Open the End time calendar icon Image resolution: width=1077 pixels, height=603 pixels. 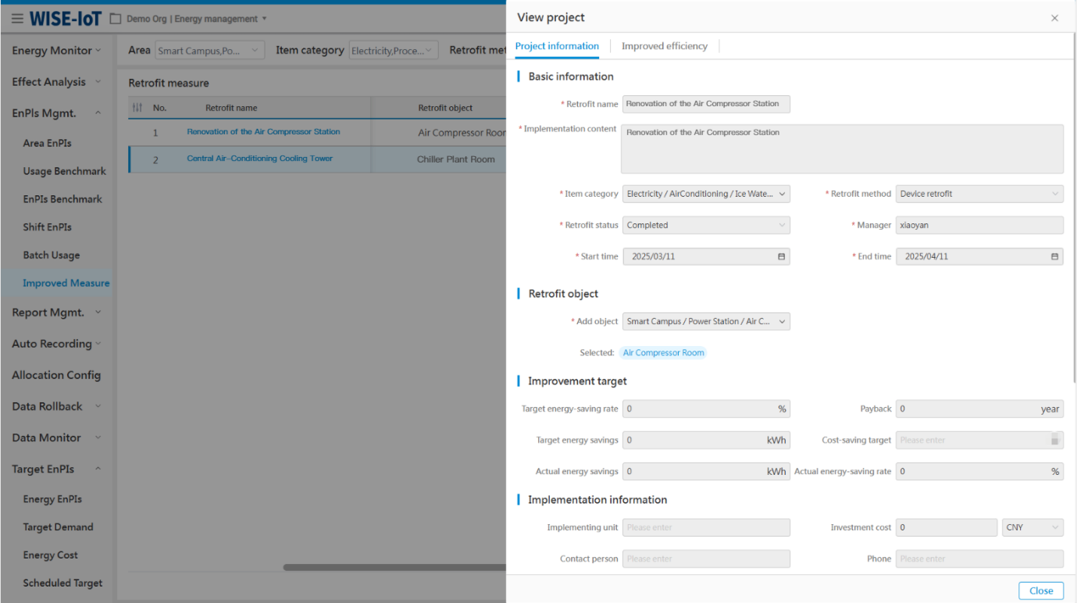pos(1054,256)
